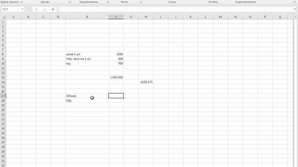Select column F header

[116, 17]
